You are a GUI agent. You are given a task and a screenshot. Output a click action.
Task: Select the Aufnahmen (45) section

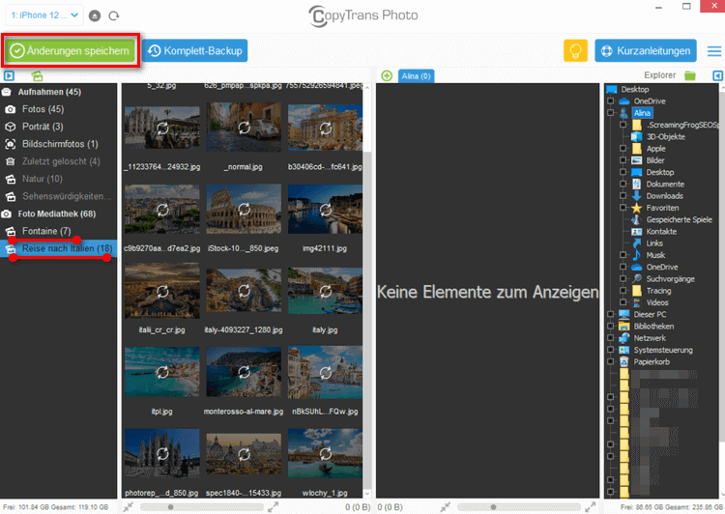tap(49, 92)
